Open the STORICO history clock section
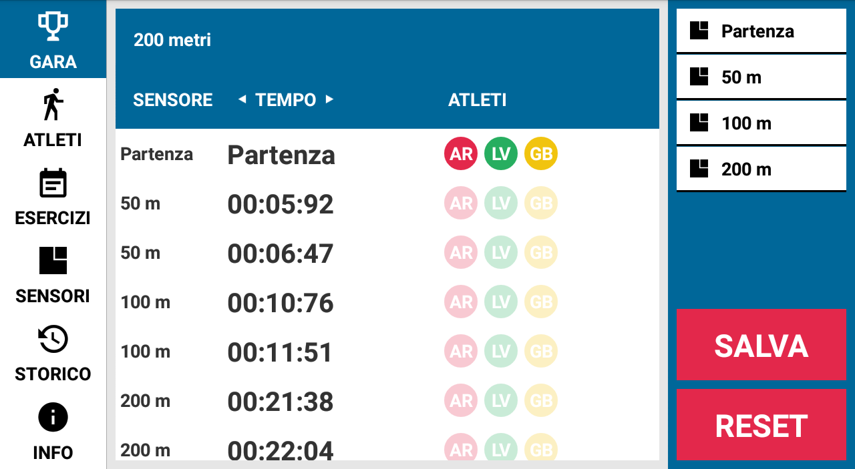Viewport: 855px width, 469px height. tap(53, 352)
